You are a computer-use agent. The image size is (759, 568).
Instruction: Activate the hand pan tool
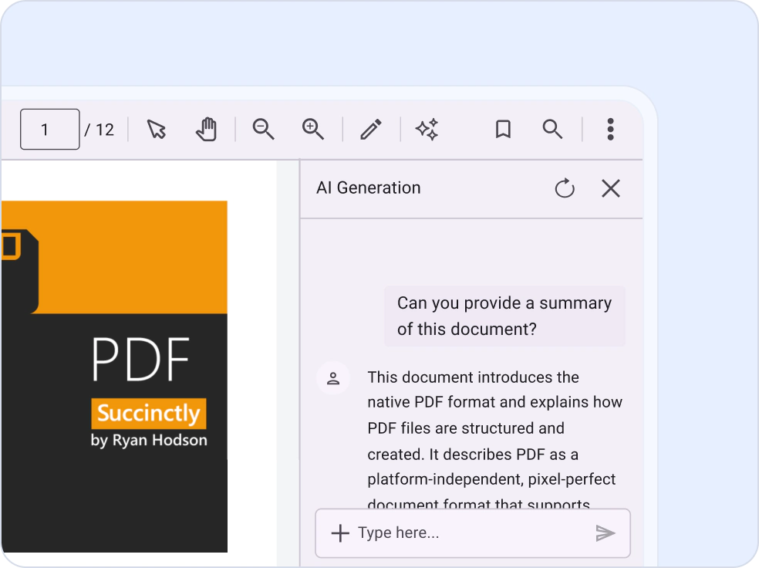(x=207, y=130)
